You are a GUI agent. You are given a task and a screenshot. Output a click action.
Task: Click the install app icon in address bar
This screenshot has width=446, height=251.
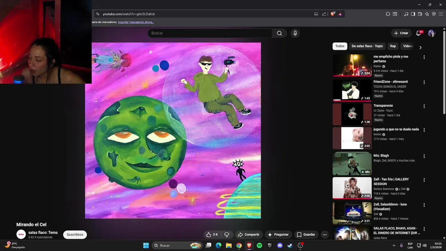tap(316, 14)
